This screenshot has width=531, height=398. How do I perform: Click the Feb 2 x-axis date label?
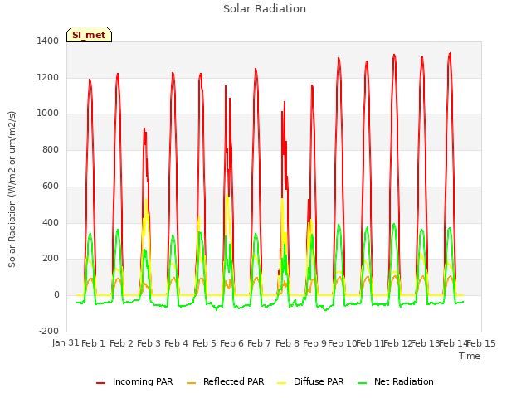(121, 343)
